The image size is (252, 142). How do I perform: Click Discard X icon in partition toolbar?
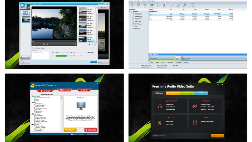[138, 5]
